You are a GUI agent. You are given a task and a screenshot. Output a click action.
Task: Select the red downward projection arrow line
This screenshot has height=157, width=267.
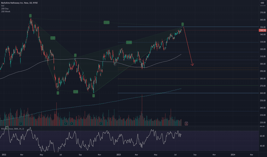pos(188,46)
